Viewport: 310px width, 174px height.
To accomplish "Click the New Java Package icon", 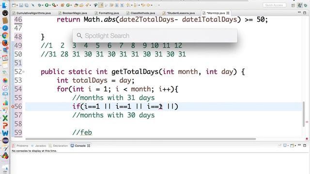I will (x=62, y=5).
